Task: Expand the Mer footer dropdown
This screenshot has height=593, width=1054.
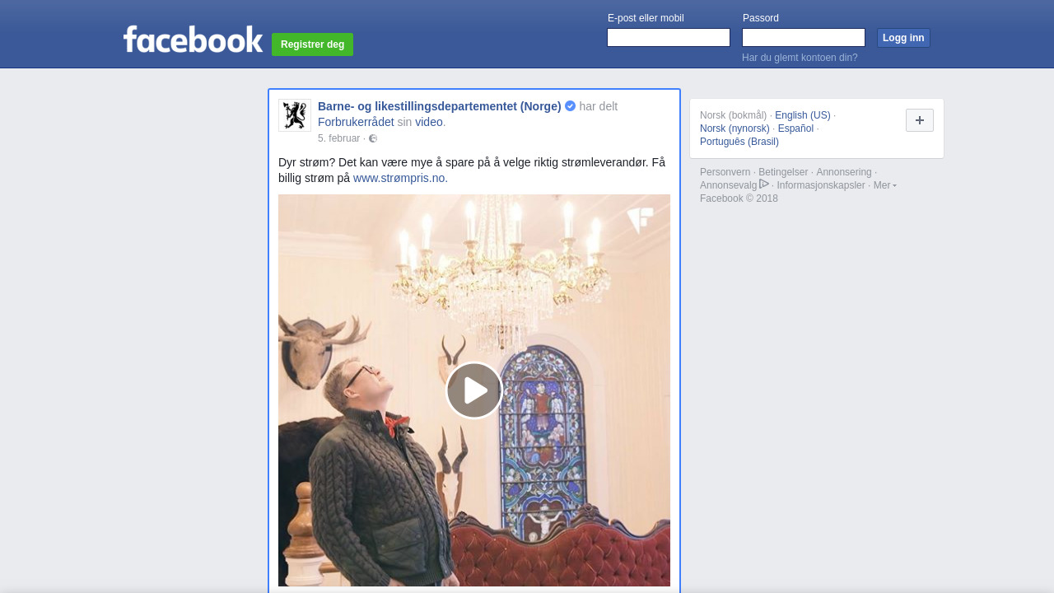Action: click(x=884, y=185)
